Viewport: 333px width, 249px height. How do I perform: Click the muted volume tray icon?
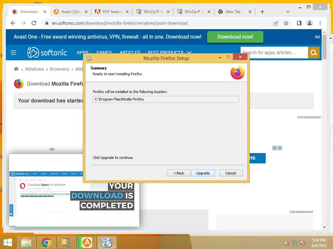pyautogui.click(x=286, y=243)
